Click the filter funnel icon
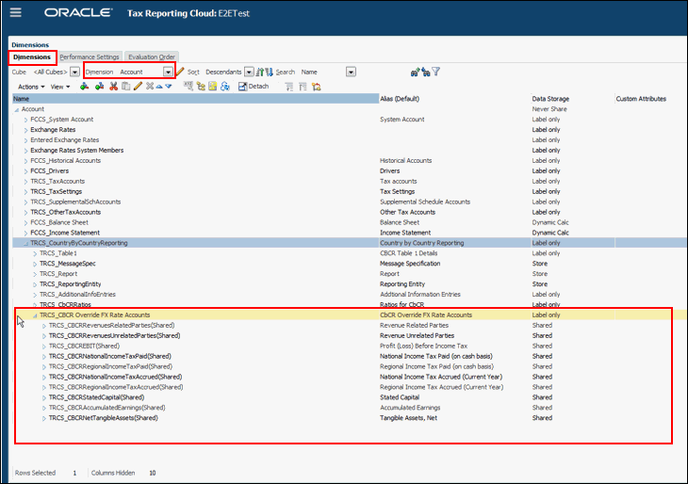Image resolution: width=688 pixels, height=484 pixels. tap(435, 72)
